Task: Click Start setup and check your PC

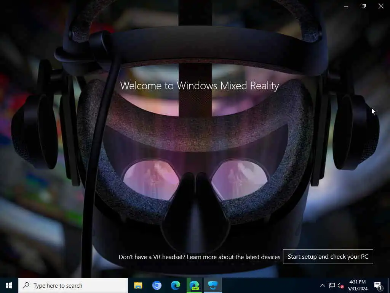Action: (x=328, y=257)
